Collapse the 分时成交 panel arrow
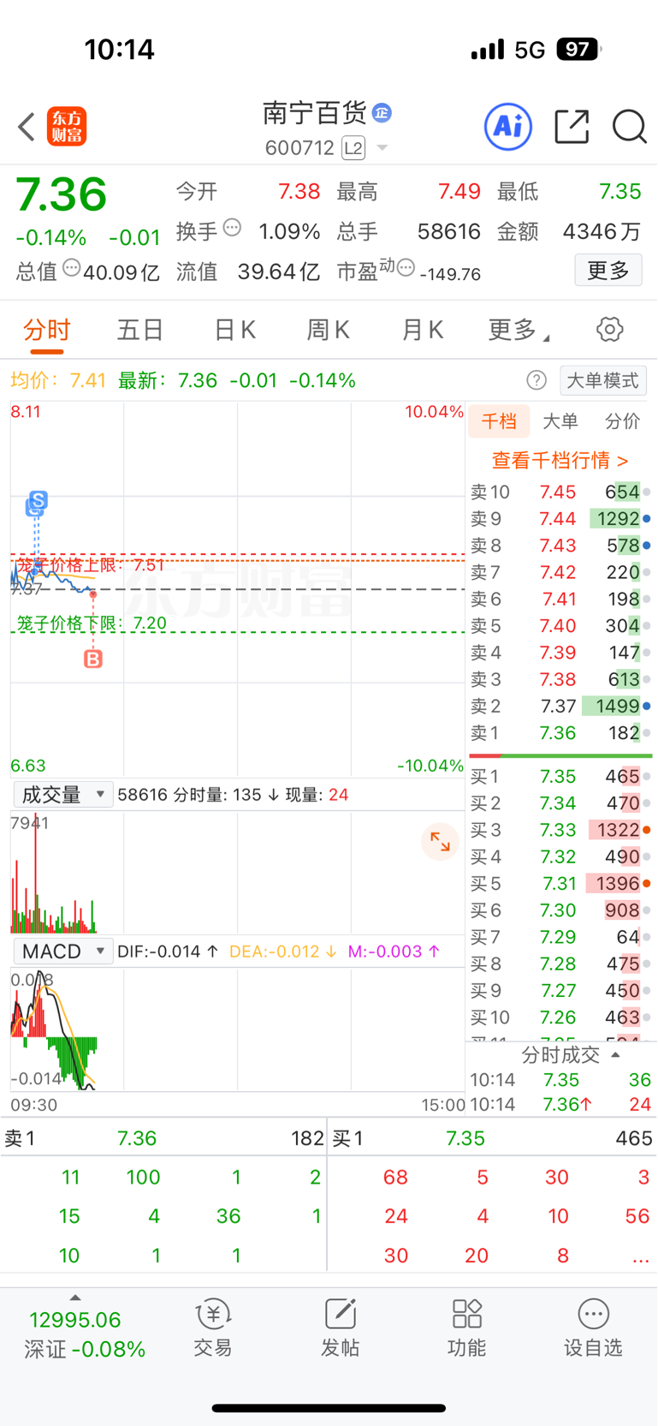658x1426 pixels. 616,1054
